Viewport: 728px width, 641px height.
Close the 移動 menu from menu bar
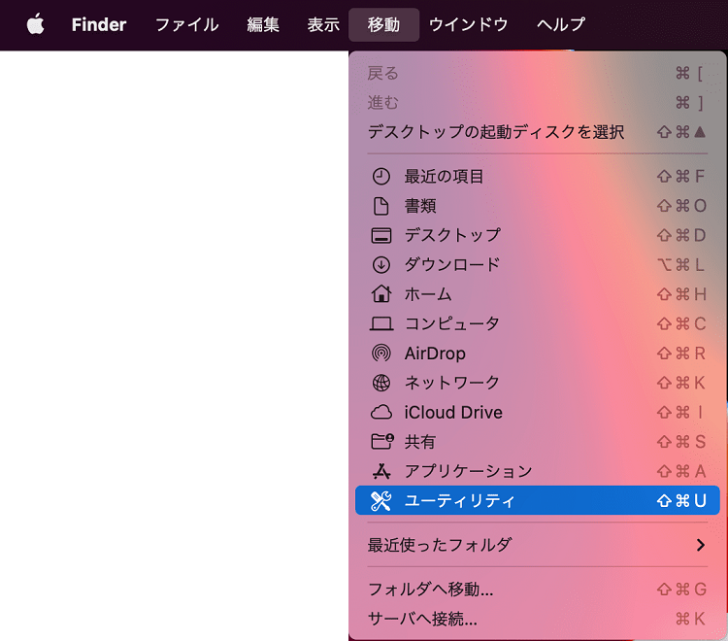[x=384, y=24]
